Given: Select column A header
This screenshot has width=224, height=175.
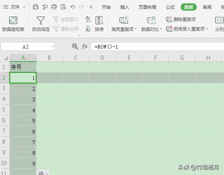Looking at the screenshot, I should click(23, 58).
